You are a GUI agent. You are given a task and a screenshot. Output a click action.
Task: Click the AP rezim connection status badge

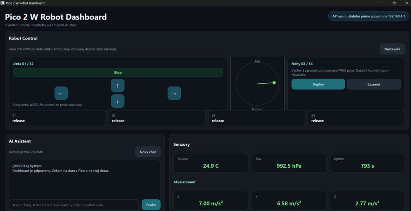click(x=368, y=16)
